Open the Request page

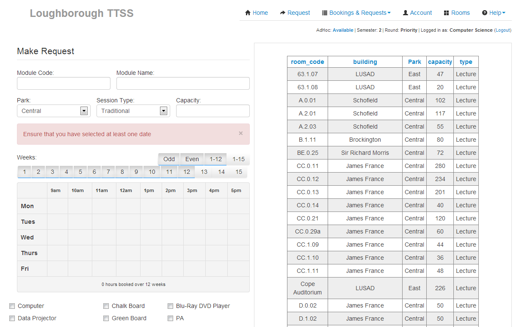click(x=295, y=13)
